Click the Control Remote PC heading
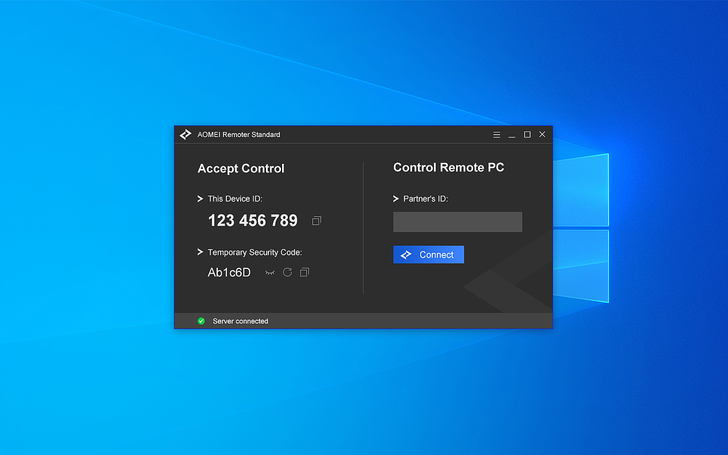Screen dimensions: 728x455 [449, 168]
